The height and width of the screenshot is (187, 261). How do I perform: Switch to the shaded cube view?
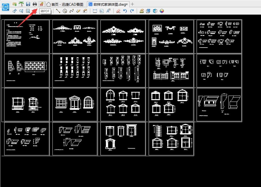(155, 11)
